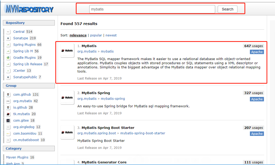
Task: Click the Gradle Plugins repository icon
Action: click(x=8, y=58)
